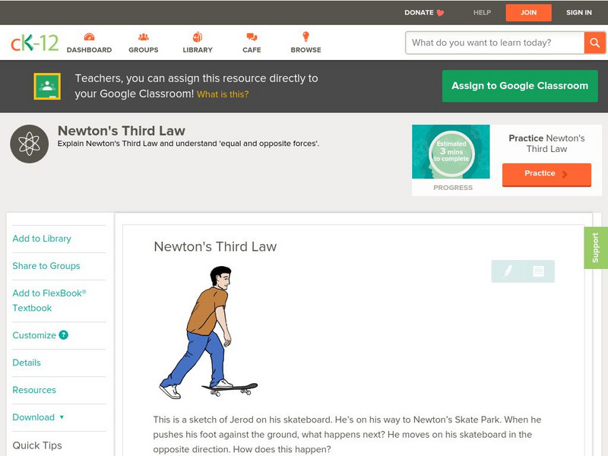
Task: Click the Download link text
Action: click(33, 417)
